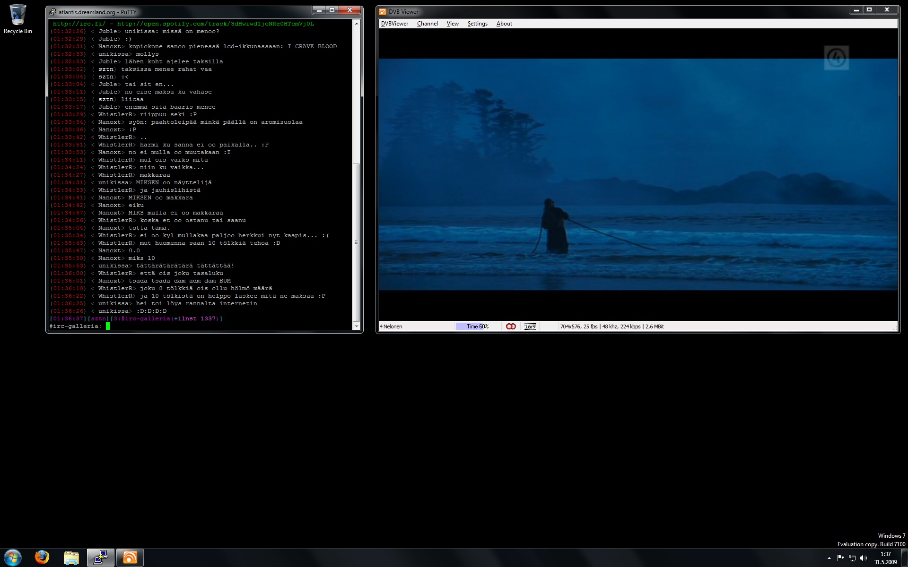Switch to DVB Viewer taskbar button
The image size is (908, 567).
tap(130, 558)
